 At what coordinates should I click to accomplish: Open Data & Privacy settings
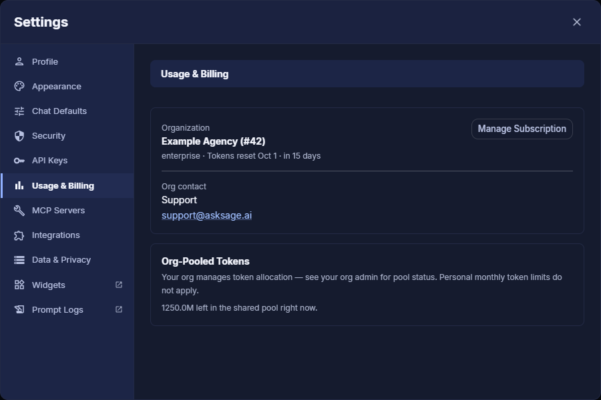click(68, 260)
